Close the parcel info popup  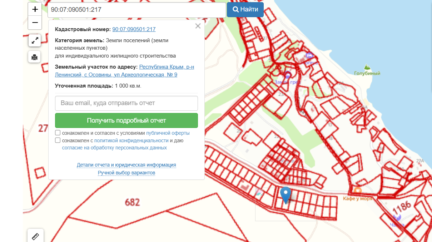point(198,26)
